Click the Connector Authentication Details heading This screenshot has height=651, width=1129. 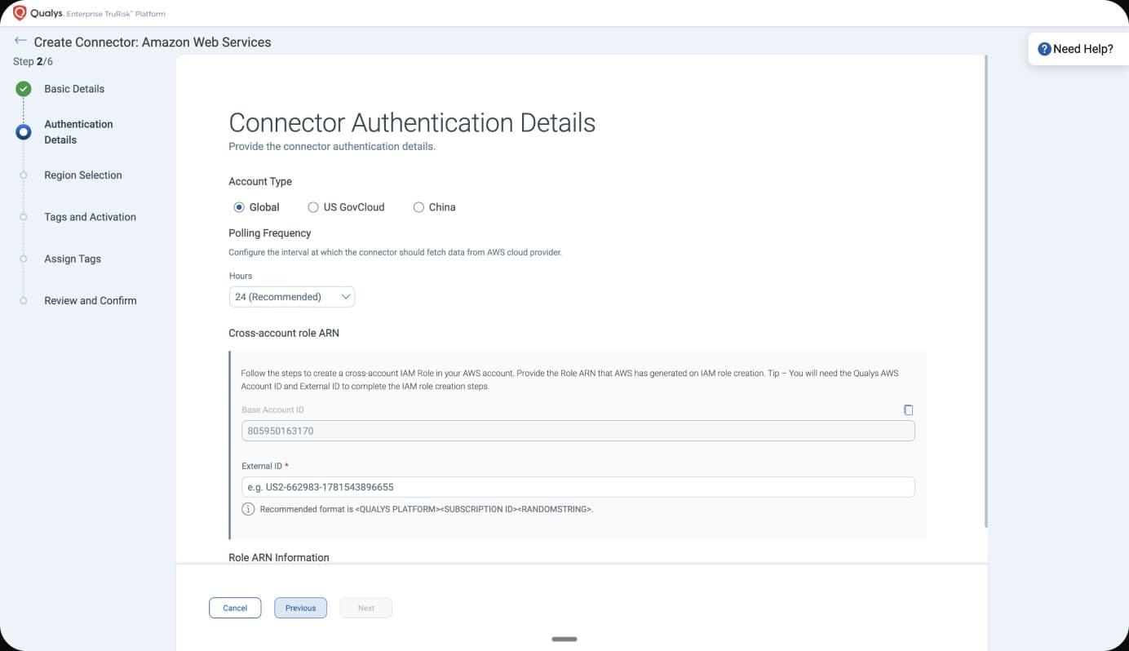tap(412, 122)
